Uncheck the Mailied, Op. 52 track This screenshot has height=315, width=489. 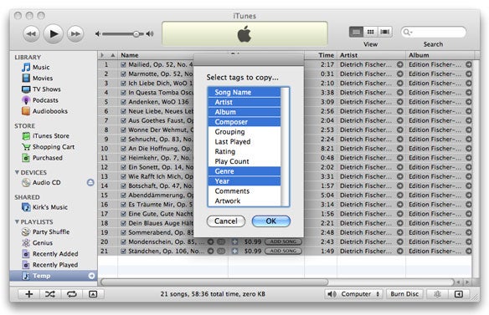pyautogui.click(x=123, y=64)
